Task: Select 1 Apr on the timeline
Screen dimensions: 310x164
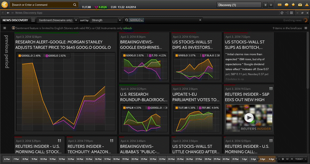Action: (x=244, y=159)
